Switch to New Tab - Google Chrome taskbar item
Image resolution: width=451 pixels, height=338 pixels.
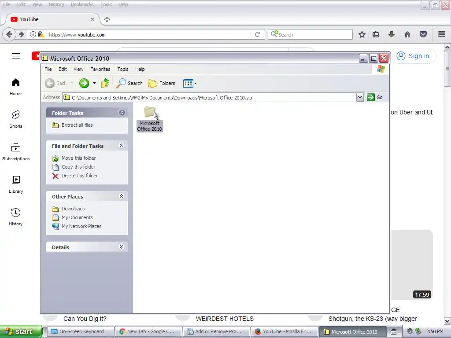pyautogui.click(x=148, y=332)
